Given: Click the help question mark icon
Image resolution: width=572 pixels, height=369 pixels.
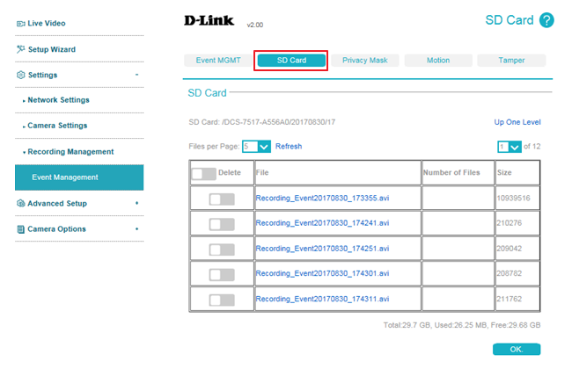Looking at the screenshot, I should (x=546, y=20).
